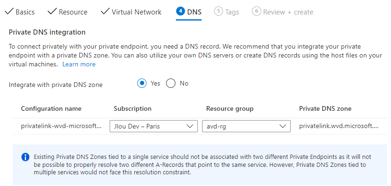Click the Configuration name column header
Screen dimensions: 391x186
tap(51, 109)
